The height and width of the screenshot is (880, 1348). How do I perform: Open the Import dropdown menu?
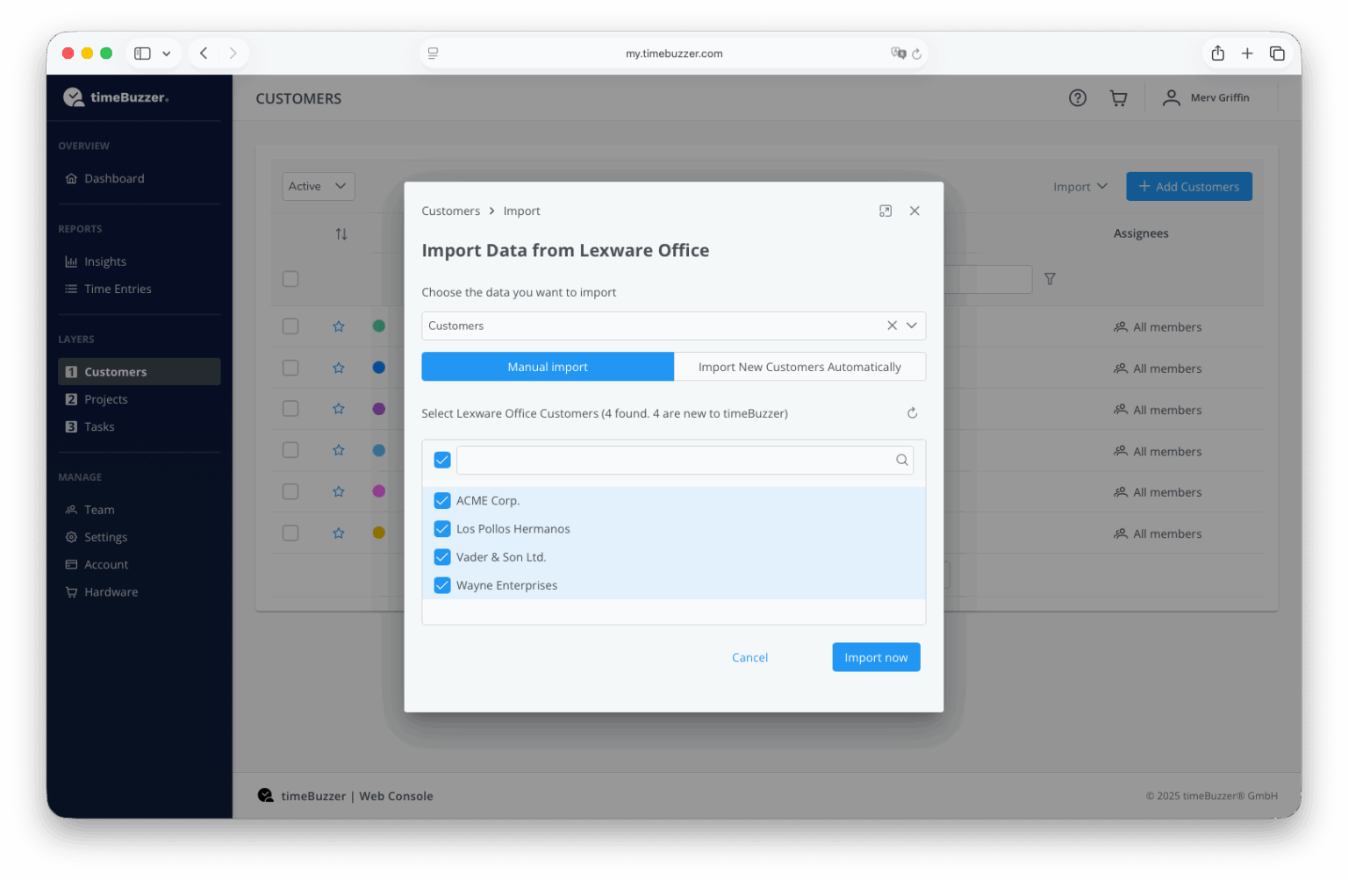coord(1079,187)
